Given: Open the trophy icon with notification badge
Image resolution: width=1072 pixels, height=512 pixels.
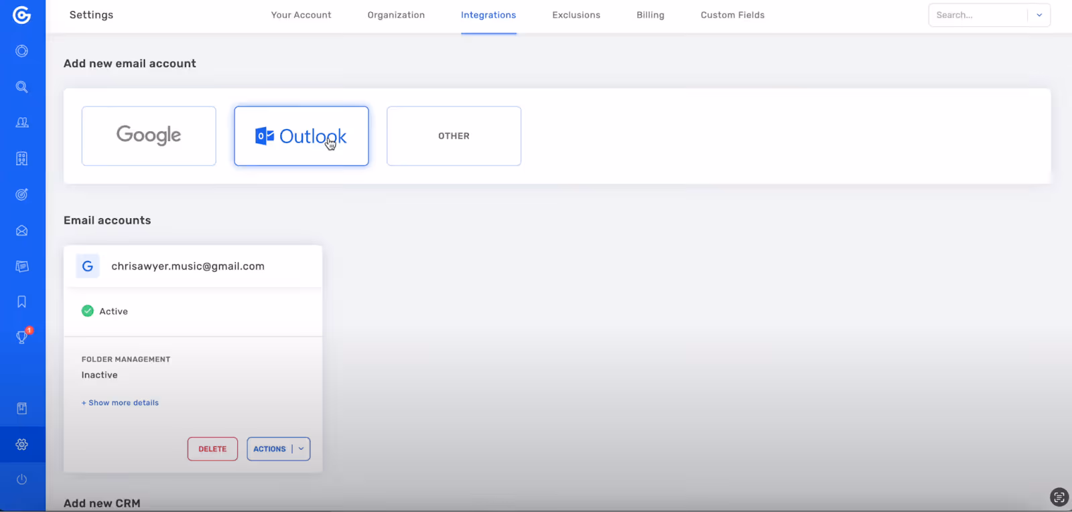Looking at the screenshot, I should click(23, 337).
